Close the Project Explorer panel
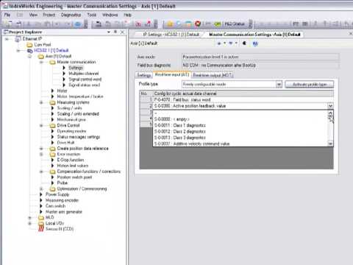This screenshot has width=353, height=265. [122, 32]
